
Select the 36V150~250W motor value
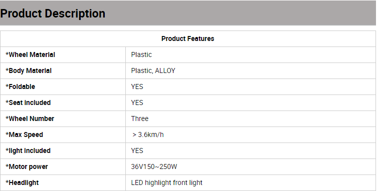pos(154,166)
